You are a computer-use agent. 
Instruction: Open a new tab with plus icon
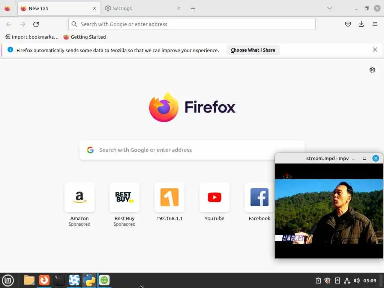click(x=193, y=9)
